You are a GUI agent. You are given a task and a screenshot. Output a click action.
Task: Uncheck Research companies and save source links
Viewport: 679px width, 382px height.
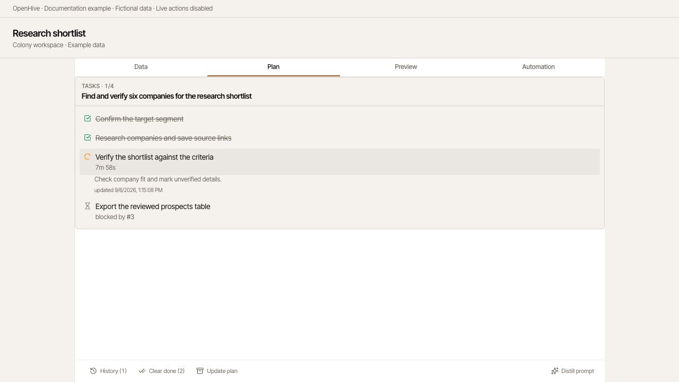click(x=88, y=138)
